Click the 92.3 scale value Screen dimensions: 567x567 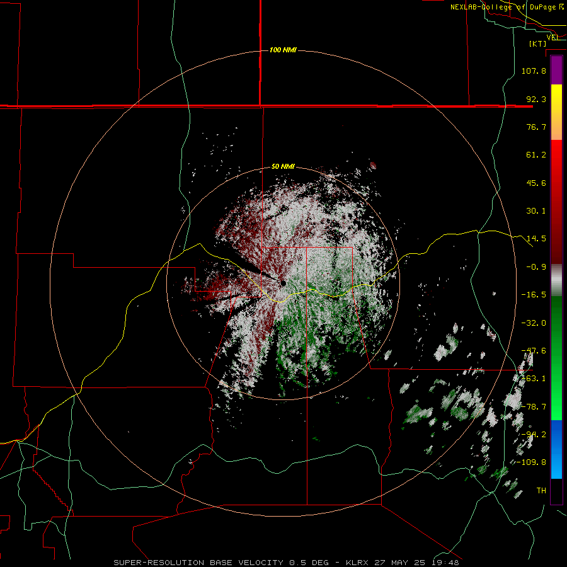coord(536,99)
